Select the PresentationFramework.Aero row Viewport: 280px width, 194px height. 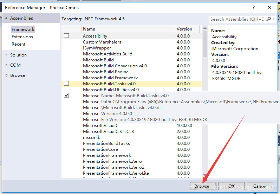coord(132,161)
